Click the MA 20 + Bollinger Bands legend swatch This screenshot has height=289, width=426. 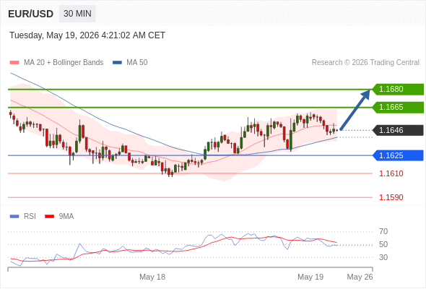tap(14, 63)
